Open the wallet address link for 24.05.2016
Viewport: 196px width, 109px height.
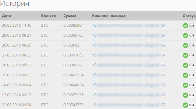[x=129, y=85]
